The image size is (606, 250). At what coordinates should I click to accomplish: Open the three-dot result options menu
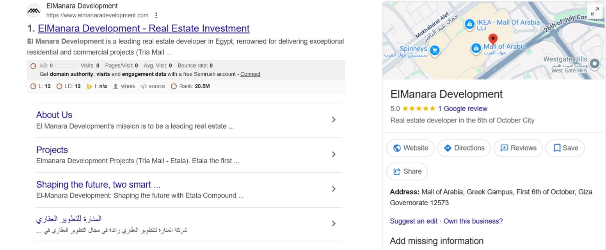pyautogui.click(x=156, y=16)
